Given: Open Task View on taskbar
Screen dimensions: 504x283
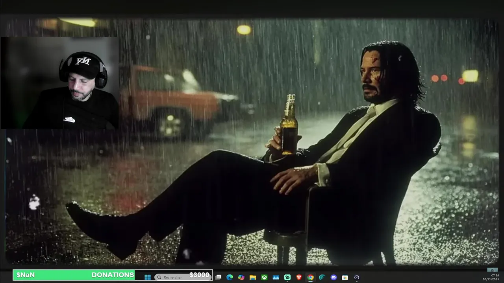Looking at the screenshot, I should 219,277.
